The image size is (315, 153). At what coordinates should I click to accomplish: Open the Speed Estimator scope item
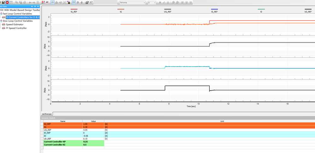15,25
